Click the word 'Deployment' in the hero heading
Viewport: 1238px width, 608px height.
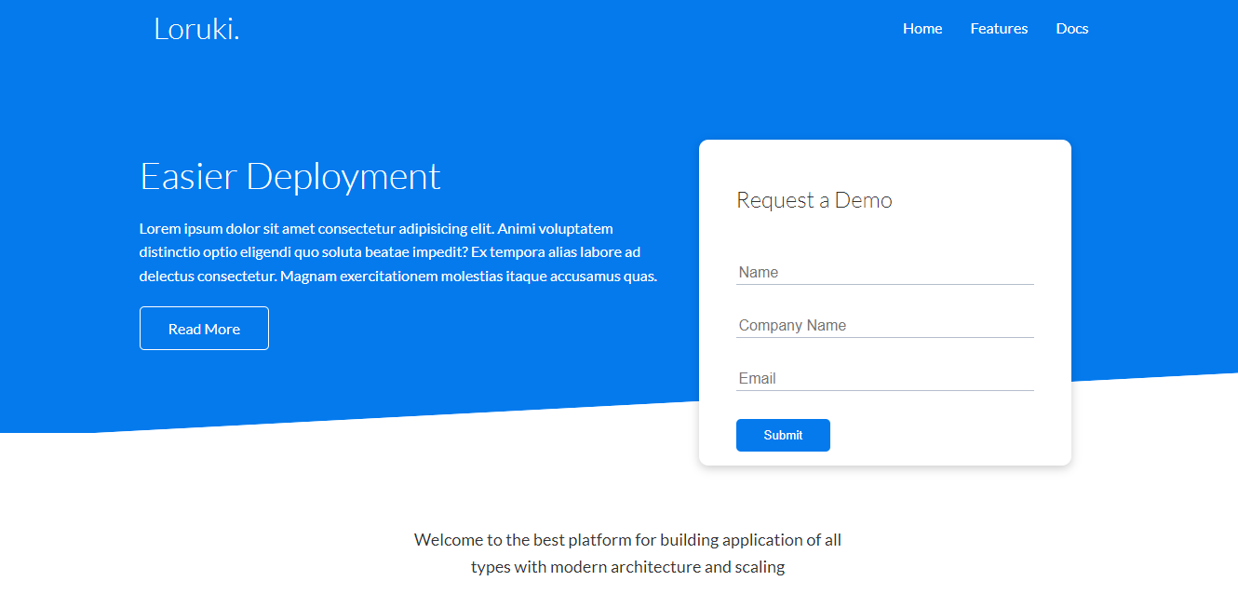coord(343,177)
